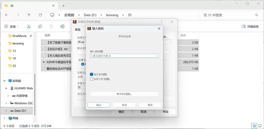The image size is (264, 129).
Task: Toggle the 加密文件名(N) checkbox
Action: coord(91,79)
